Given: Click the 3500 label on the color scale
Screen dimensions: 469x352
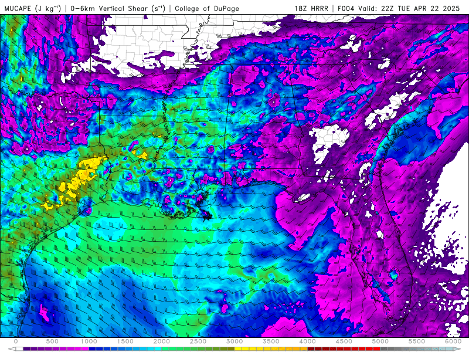Looking at the screenshot, I should pos(271,341).
